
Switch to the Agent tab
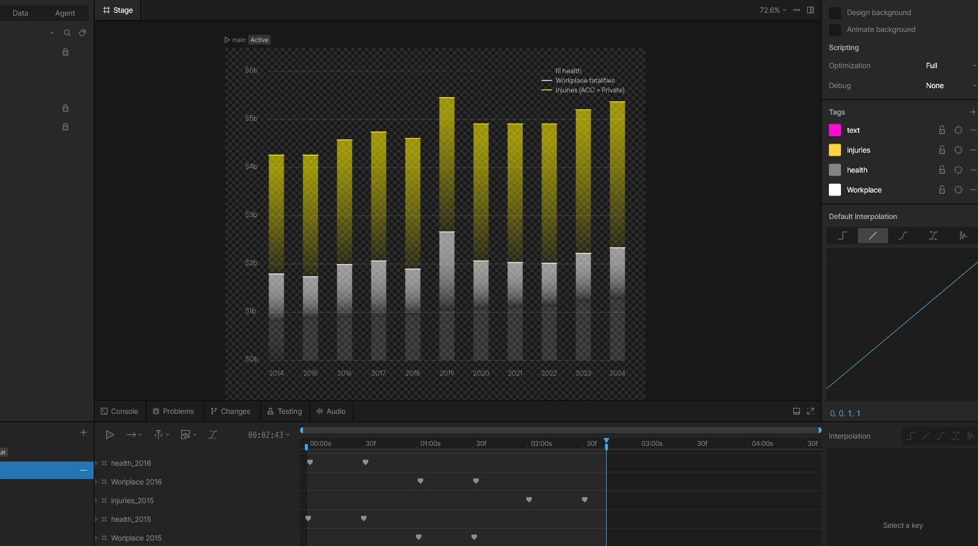[x=65, y=13]
